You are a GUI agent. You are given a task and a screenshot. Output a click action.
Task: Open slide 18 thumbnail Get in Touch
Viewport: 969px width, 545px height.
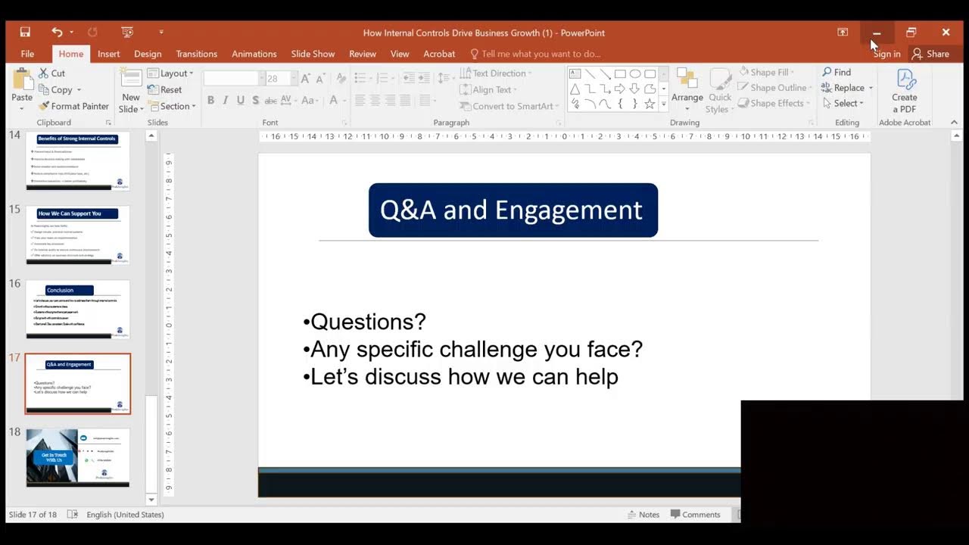(x=78, y=457)
